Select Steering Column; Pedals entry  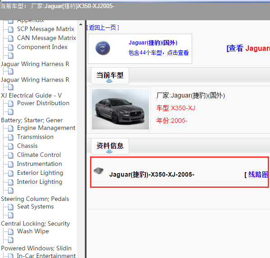pos(35,199)
